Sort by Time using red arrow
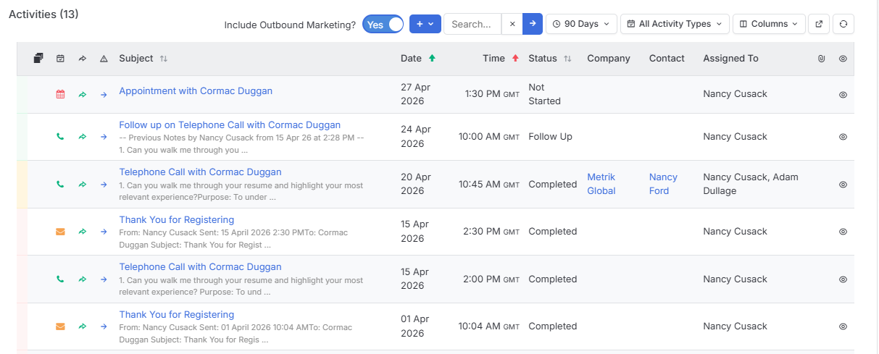Viewport: 879px width, 354px height. tap(515, 59)
